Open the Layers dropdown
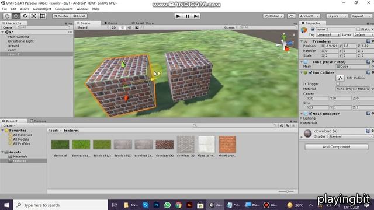 click(337, 16)
